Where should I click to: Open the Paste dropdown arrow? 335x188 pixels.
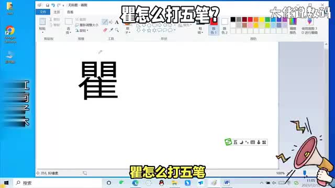pos(42,32)
